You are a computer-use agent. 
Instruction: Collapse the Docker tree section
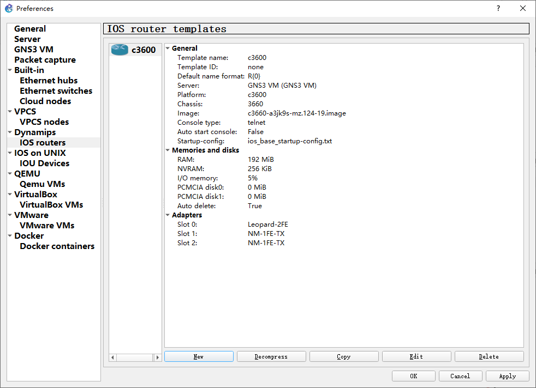point(10,235)
